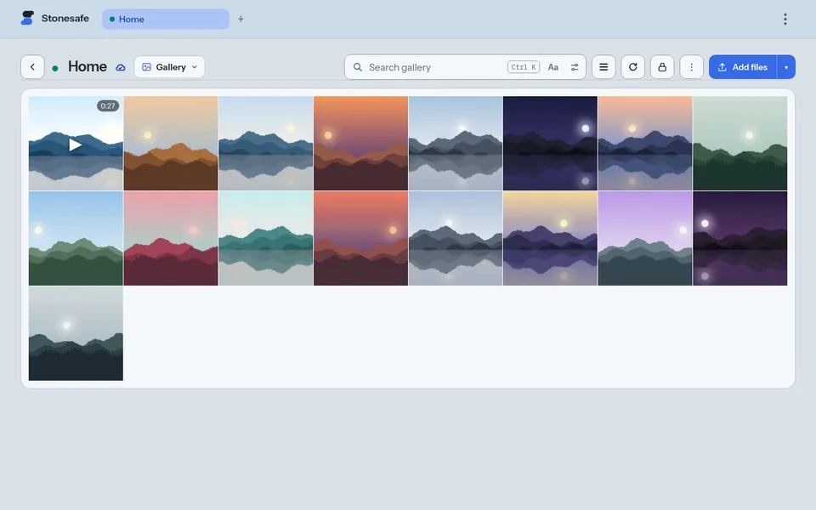Open the navy night thumbnail with bright moon
This screenshot has height=510, width=816.
coord(550,143)
